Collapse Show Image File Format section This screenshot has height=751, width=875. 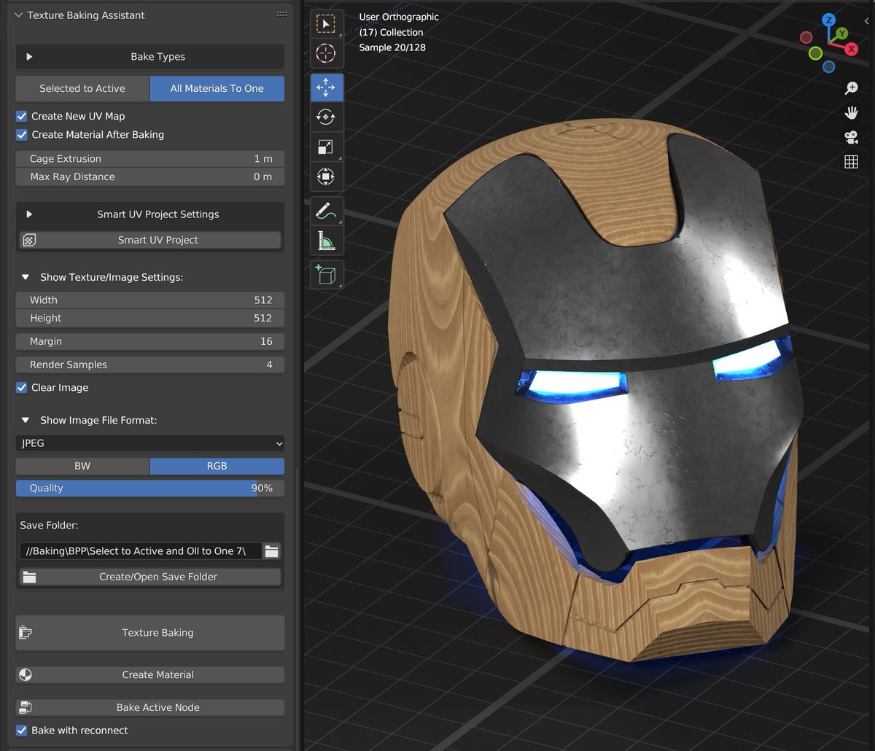[x=26, y=420]
